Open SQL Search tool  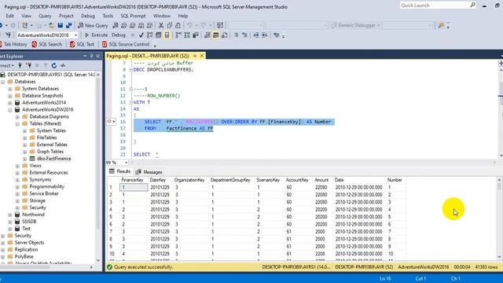[47, 44]
